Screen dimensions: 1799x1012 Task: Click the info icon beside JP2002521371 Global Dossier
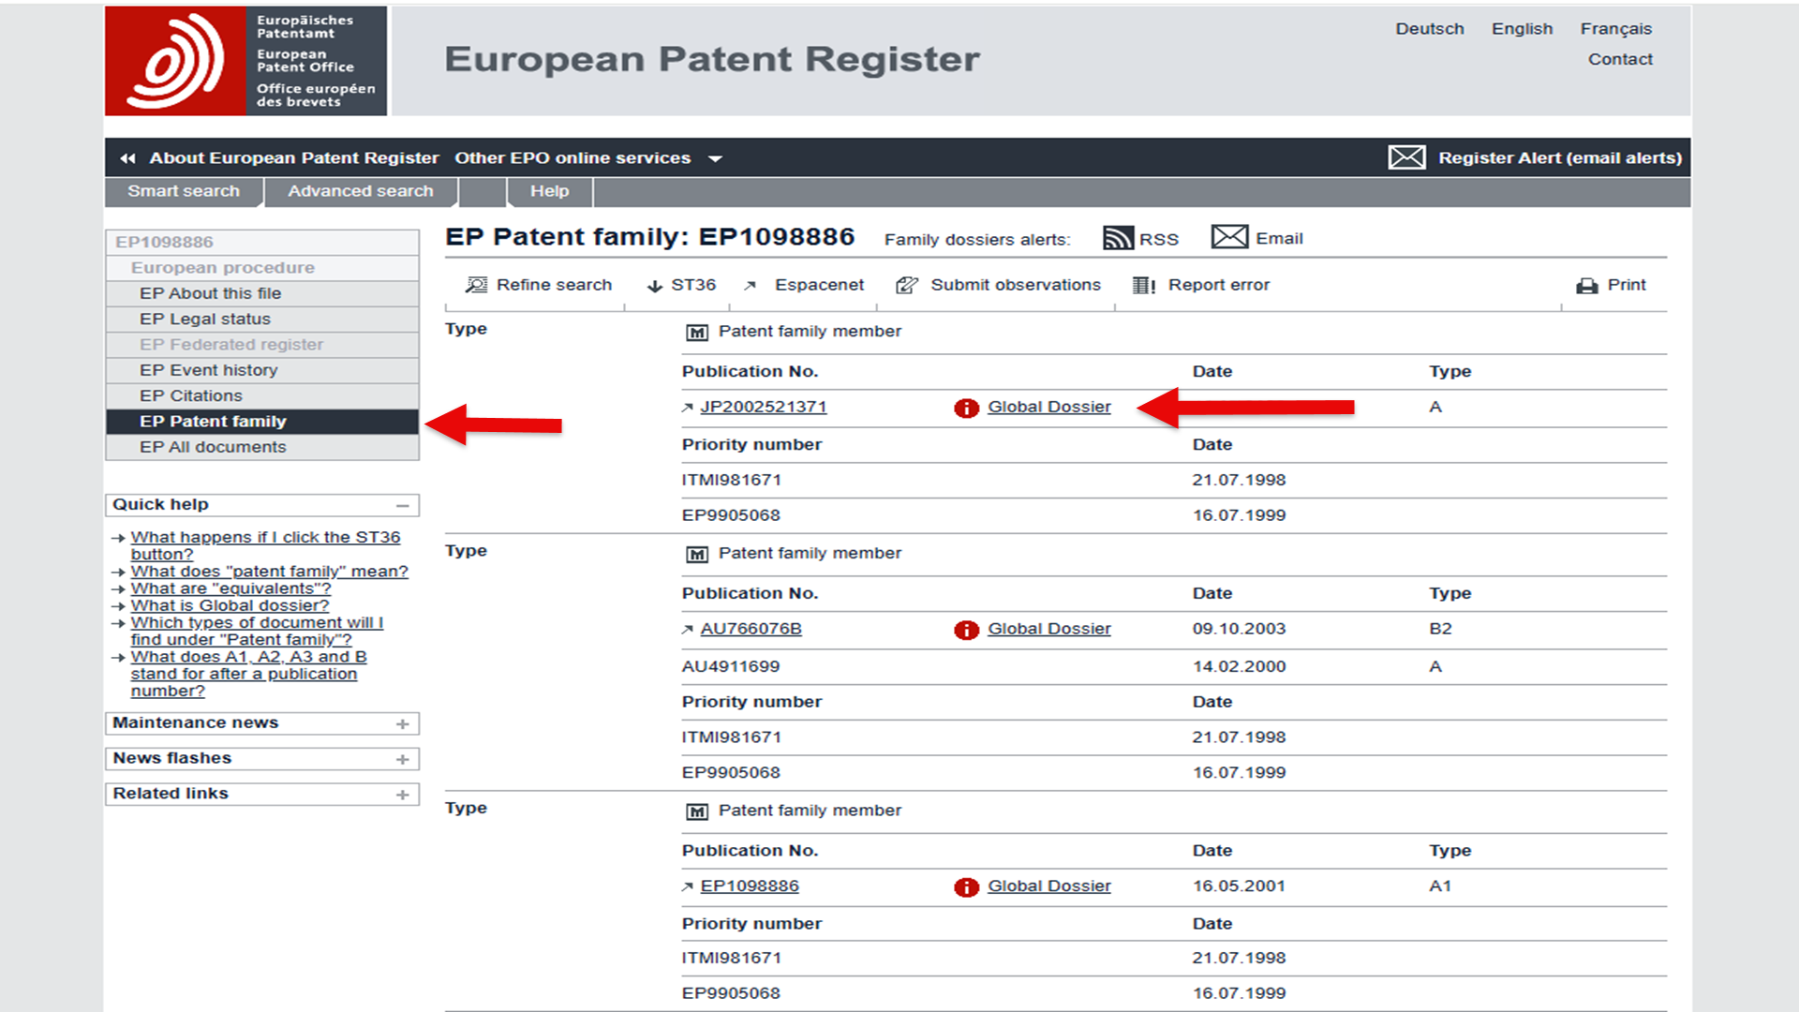pyautogui.click(x=966, y=408)
